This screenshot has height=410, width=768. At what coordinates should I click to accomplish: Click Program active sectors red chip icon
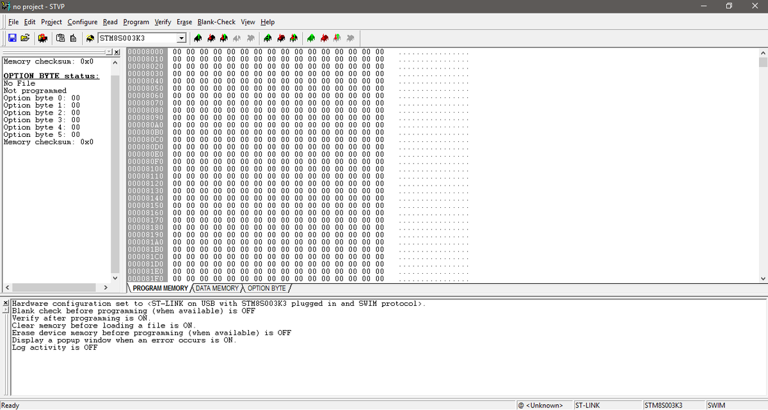coord(324,38)
